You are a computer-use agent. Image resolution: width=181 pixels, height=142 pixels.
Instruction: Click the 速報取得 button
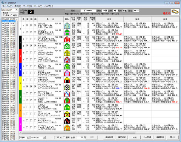(160, 137)
